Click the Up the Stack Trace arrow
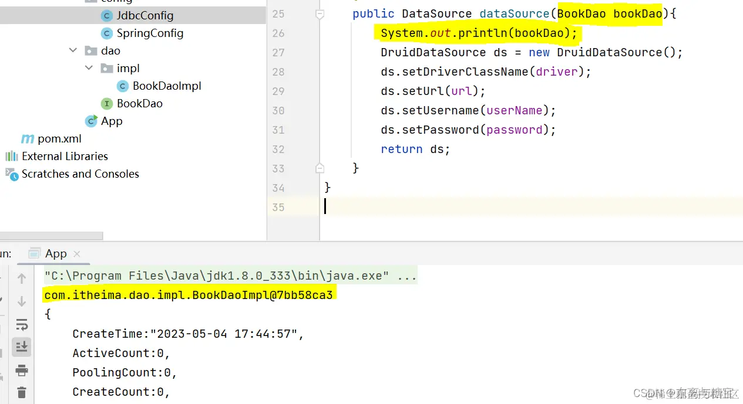 click(x=22, y=279)
